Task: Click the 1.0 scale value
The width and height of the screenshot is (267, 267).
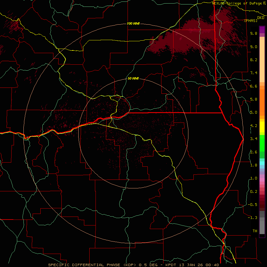Action: pyautogui.click(x=254, y=178)
